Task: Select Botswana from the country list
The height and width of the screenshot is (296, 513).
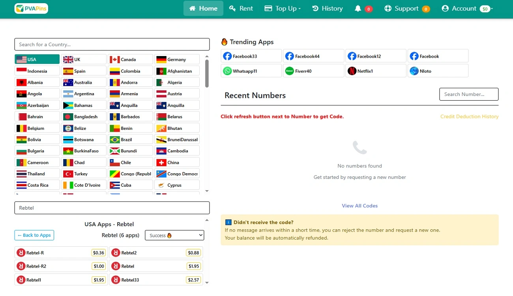Action: (84, 139)
